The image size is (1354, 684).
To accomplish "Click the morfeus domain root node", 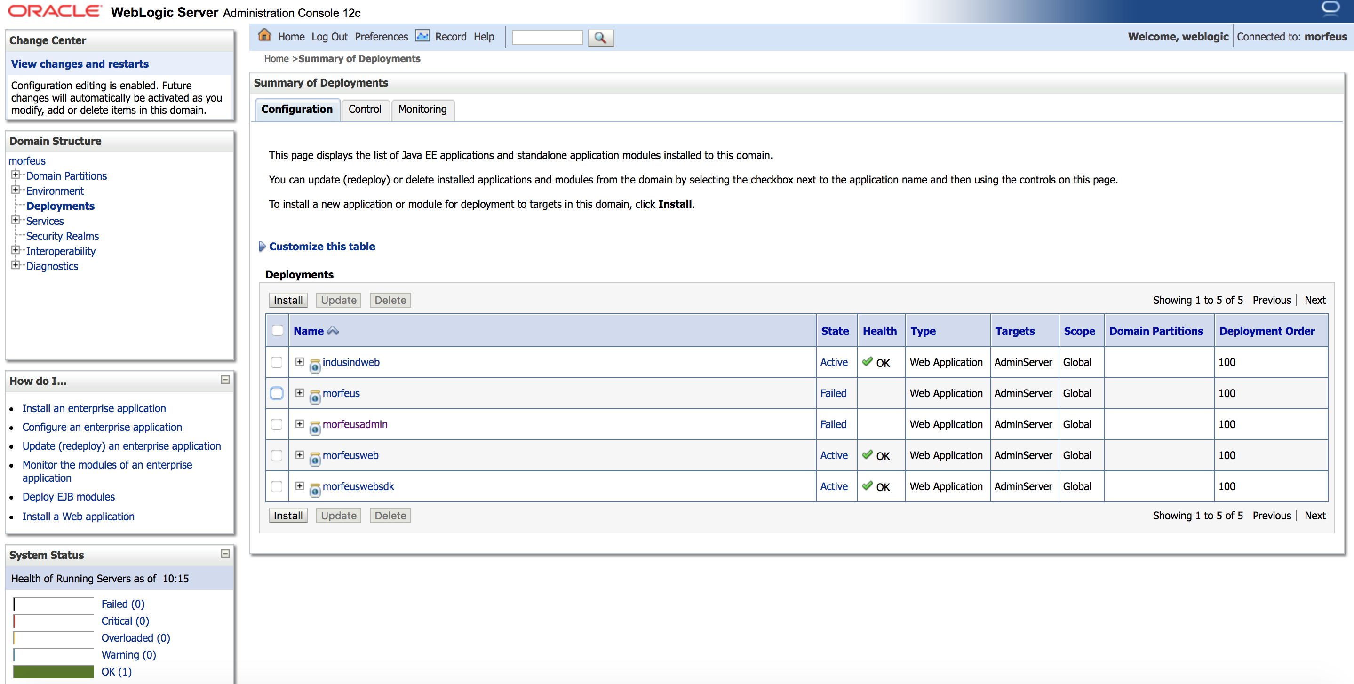I will pyautogui.click(x=27, y=161).
